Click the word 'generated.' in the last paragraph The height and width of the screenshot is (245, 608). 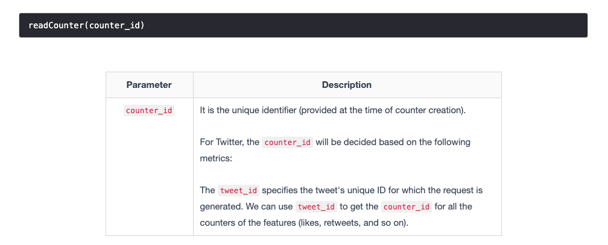pyautogui.click(x=221, y=206)
